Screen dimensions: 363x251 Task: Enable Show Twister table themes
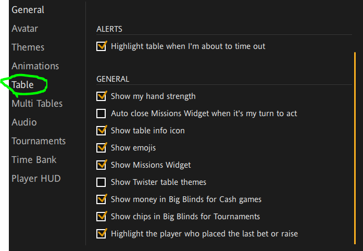pyautogui.click(x=102, y=182)
